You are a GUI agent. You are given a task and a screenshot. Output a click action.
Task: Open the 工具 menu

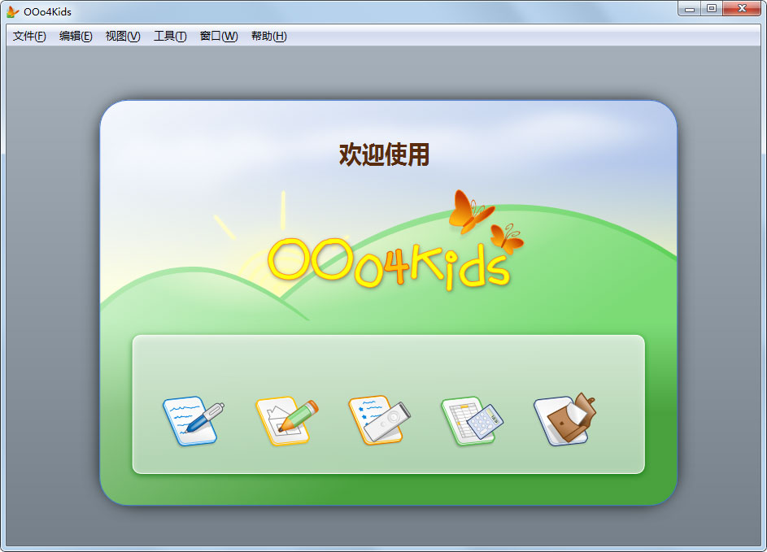pyautogui.click(x=168, y=36)
